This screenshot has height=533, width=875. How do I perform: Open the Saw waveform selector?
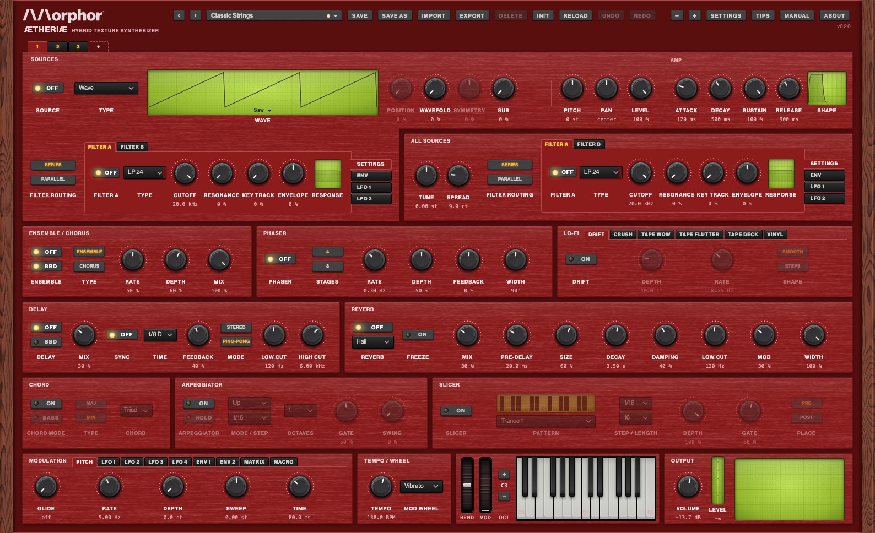tap(262, 110)
